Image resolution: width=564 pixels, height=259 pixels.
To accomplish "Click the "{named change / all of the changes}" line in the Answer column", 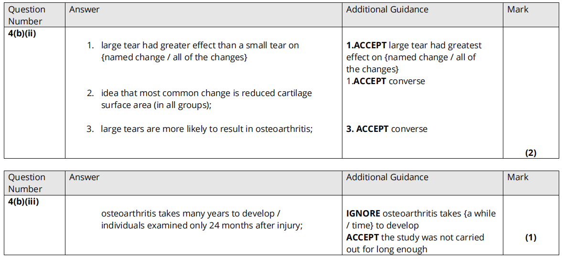I will tap(174, 57).
